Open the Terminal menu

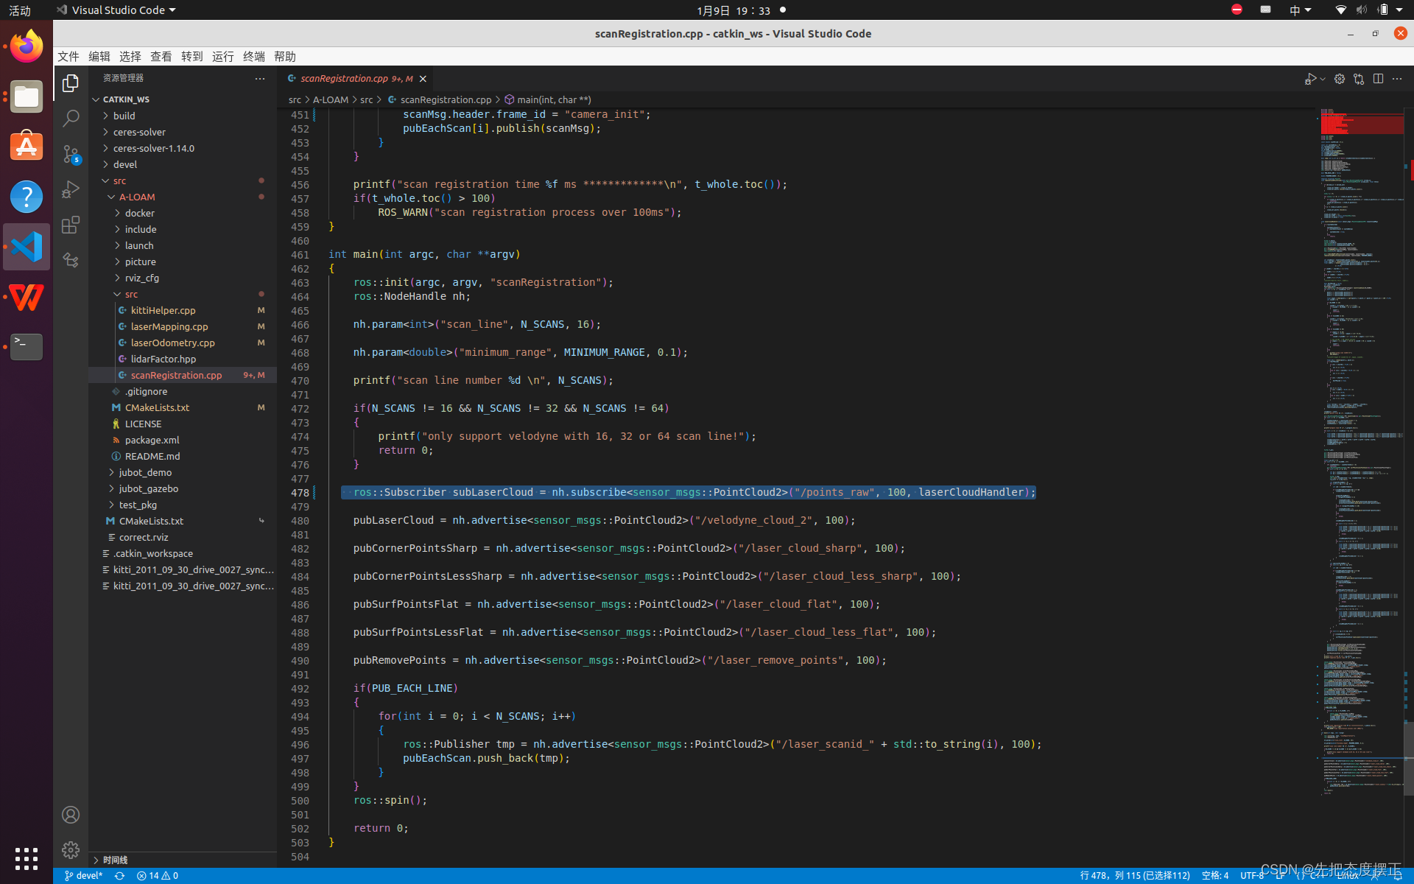(x=253, y=57)
